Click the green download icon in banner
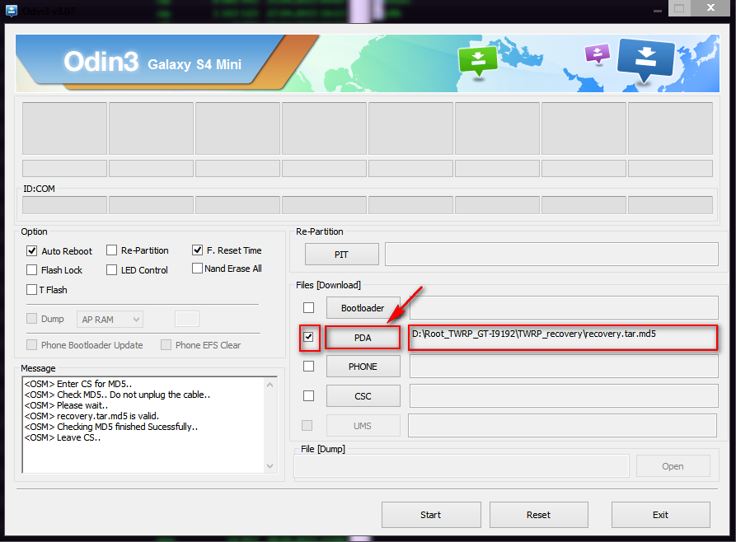Screen dimensions: 736x542 (x=478, y=60)
